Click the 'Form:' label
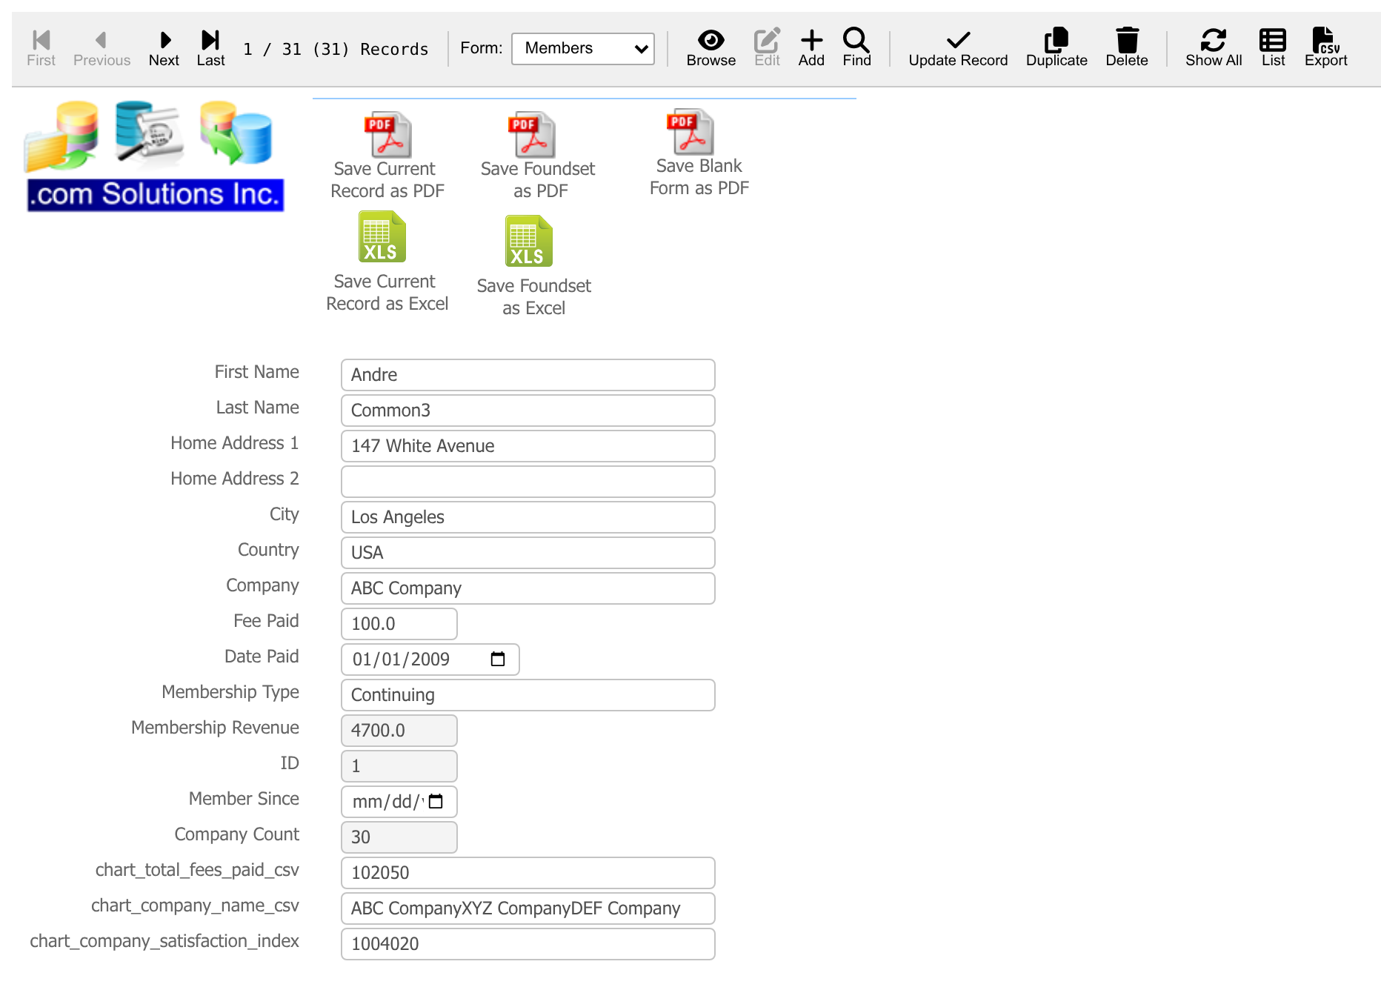This screenshot has width=1381, height=990. pyautogui.click(x=481, y=48)
